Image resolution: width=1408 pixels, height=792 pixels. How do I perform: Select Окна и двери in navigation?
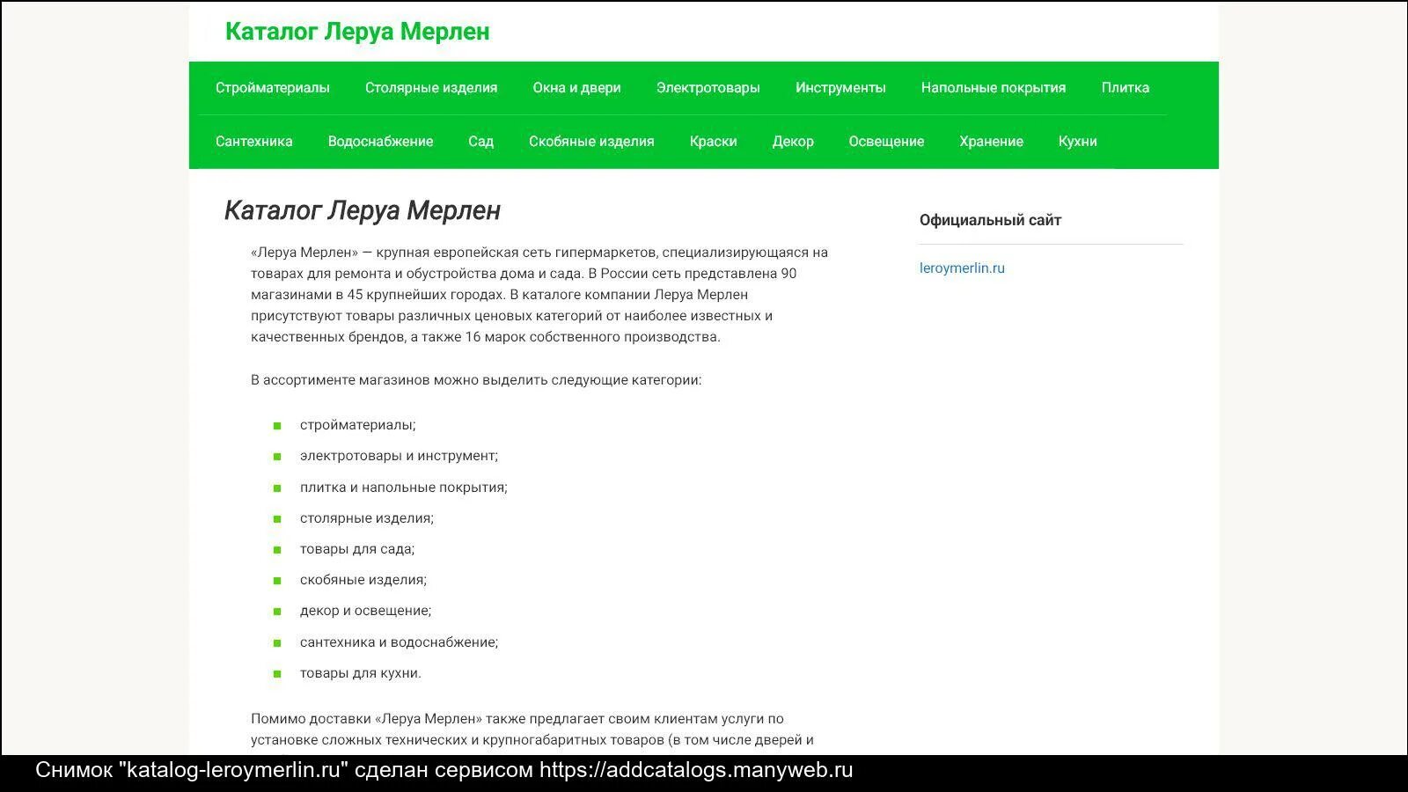coord(576,88)
